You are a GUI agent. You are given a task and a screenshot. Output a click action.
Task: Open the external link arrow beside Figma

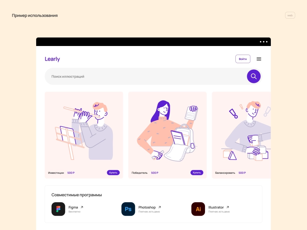tap(82, 207)
